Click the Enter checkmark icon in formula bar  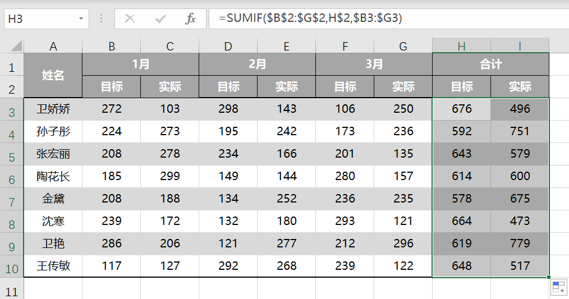[x=160, y=19]
